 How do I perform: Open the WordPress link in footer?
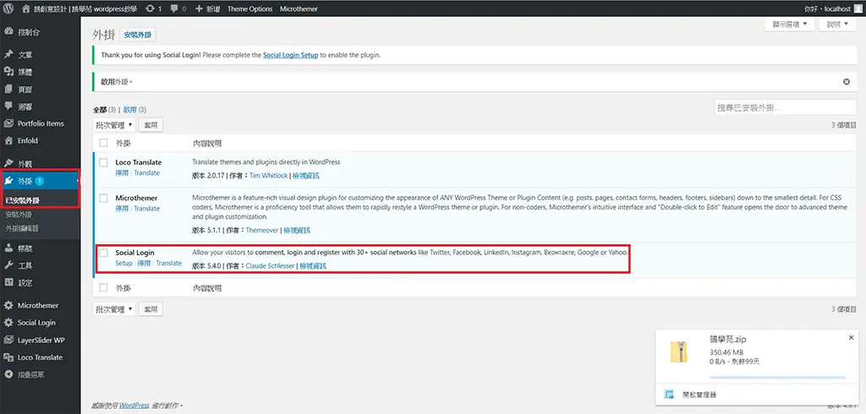(134, 406)
